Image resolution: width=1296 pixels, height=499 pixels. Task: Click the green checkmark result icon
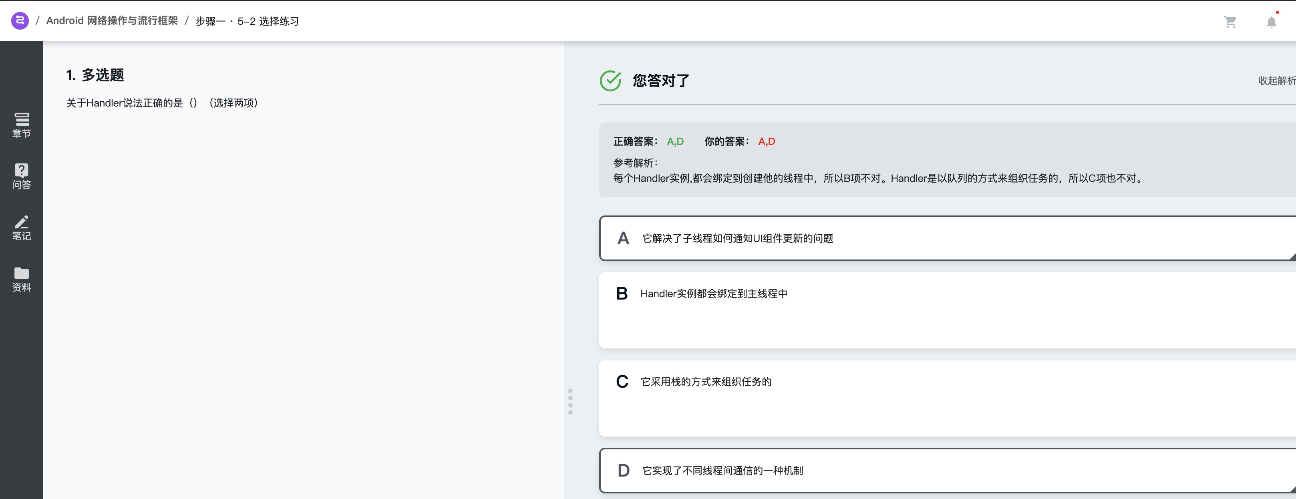tap(610, 80)
